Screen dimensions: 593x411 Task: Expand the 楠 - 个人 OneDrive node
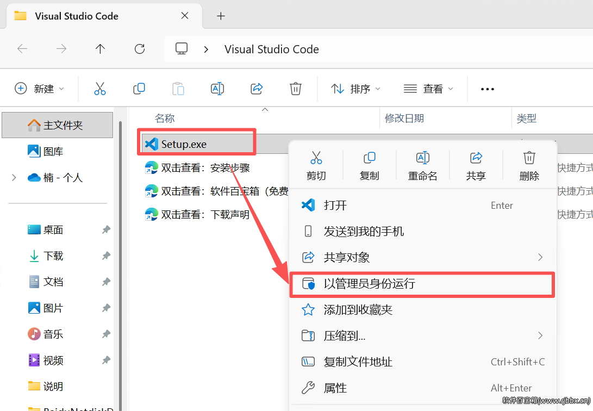point(14,177)
